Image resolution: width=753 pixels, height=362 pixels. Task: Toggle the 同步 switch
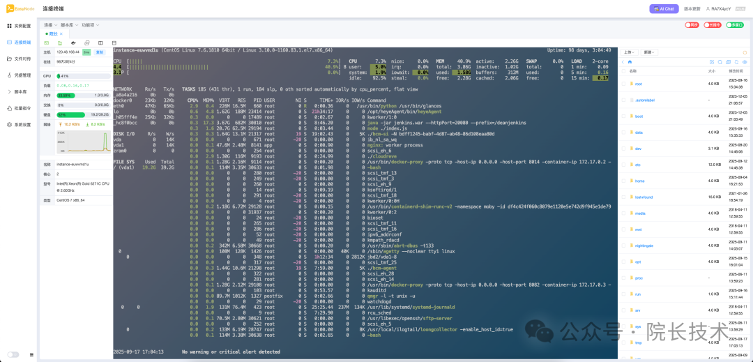click(692, 24)
